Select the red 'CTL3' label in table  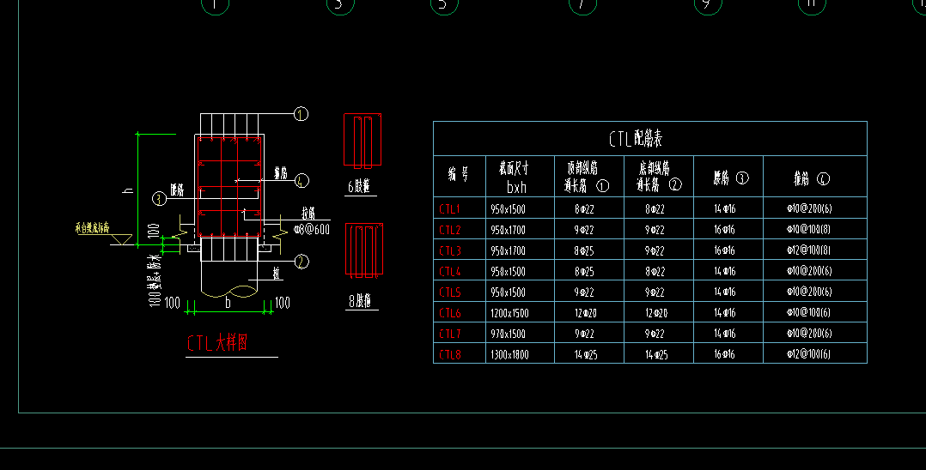pyautogui.click(x=449, y=250)
